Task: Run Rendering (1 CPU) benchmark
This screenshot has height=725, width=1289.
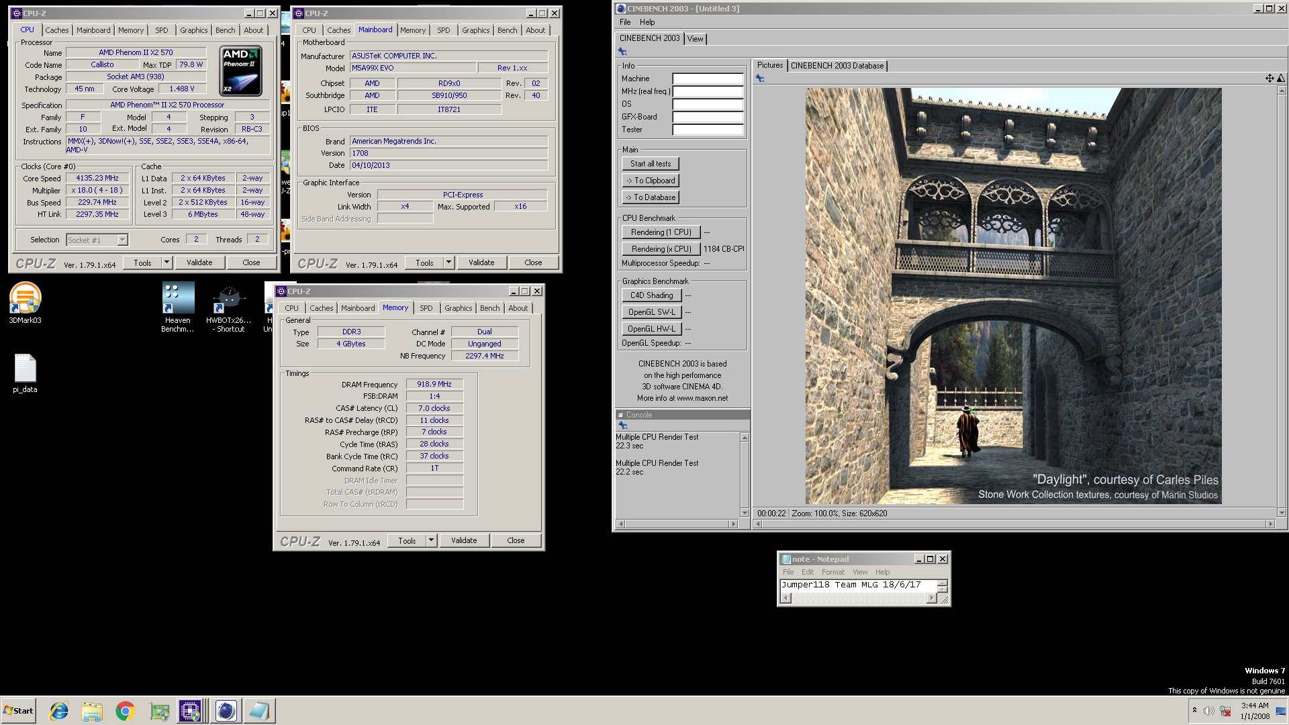Action: [x=661, y=232]
